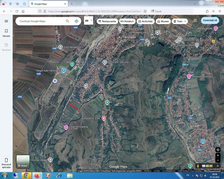Open Chrome from the Windows taskbar

(26, 176)
